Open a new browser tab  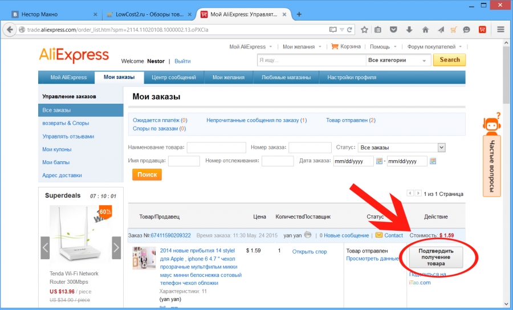coord(299,14)
